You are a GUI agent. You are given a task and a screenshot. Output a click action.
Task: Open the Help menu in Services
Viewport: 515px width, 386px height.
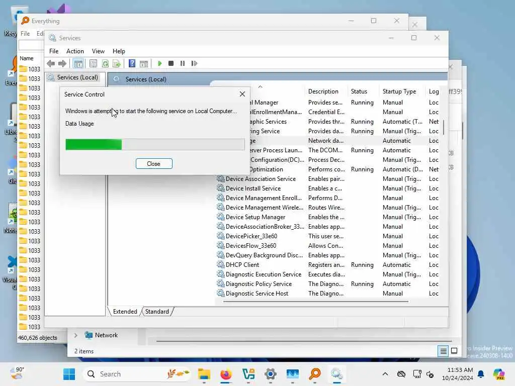point(119,51)
